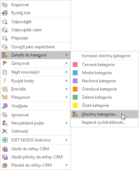Click the Uložit přílohy do eWay-CRM icon
The height and width of the screenshot is (170, 139).
(5, 157)
